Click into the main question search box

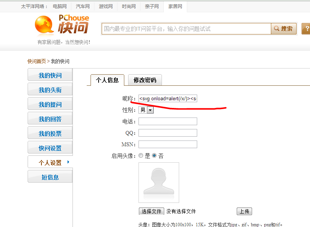click(x=186, y=29)
